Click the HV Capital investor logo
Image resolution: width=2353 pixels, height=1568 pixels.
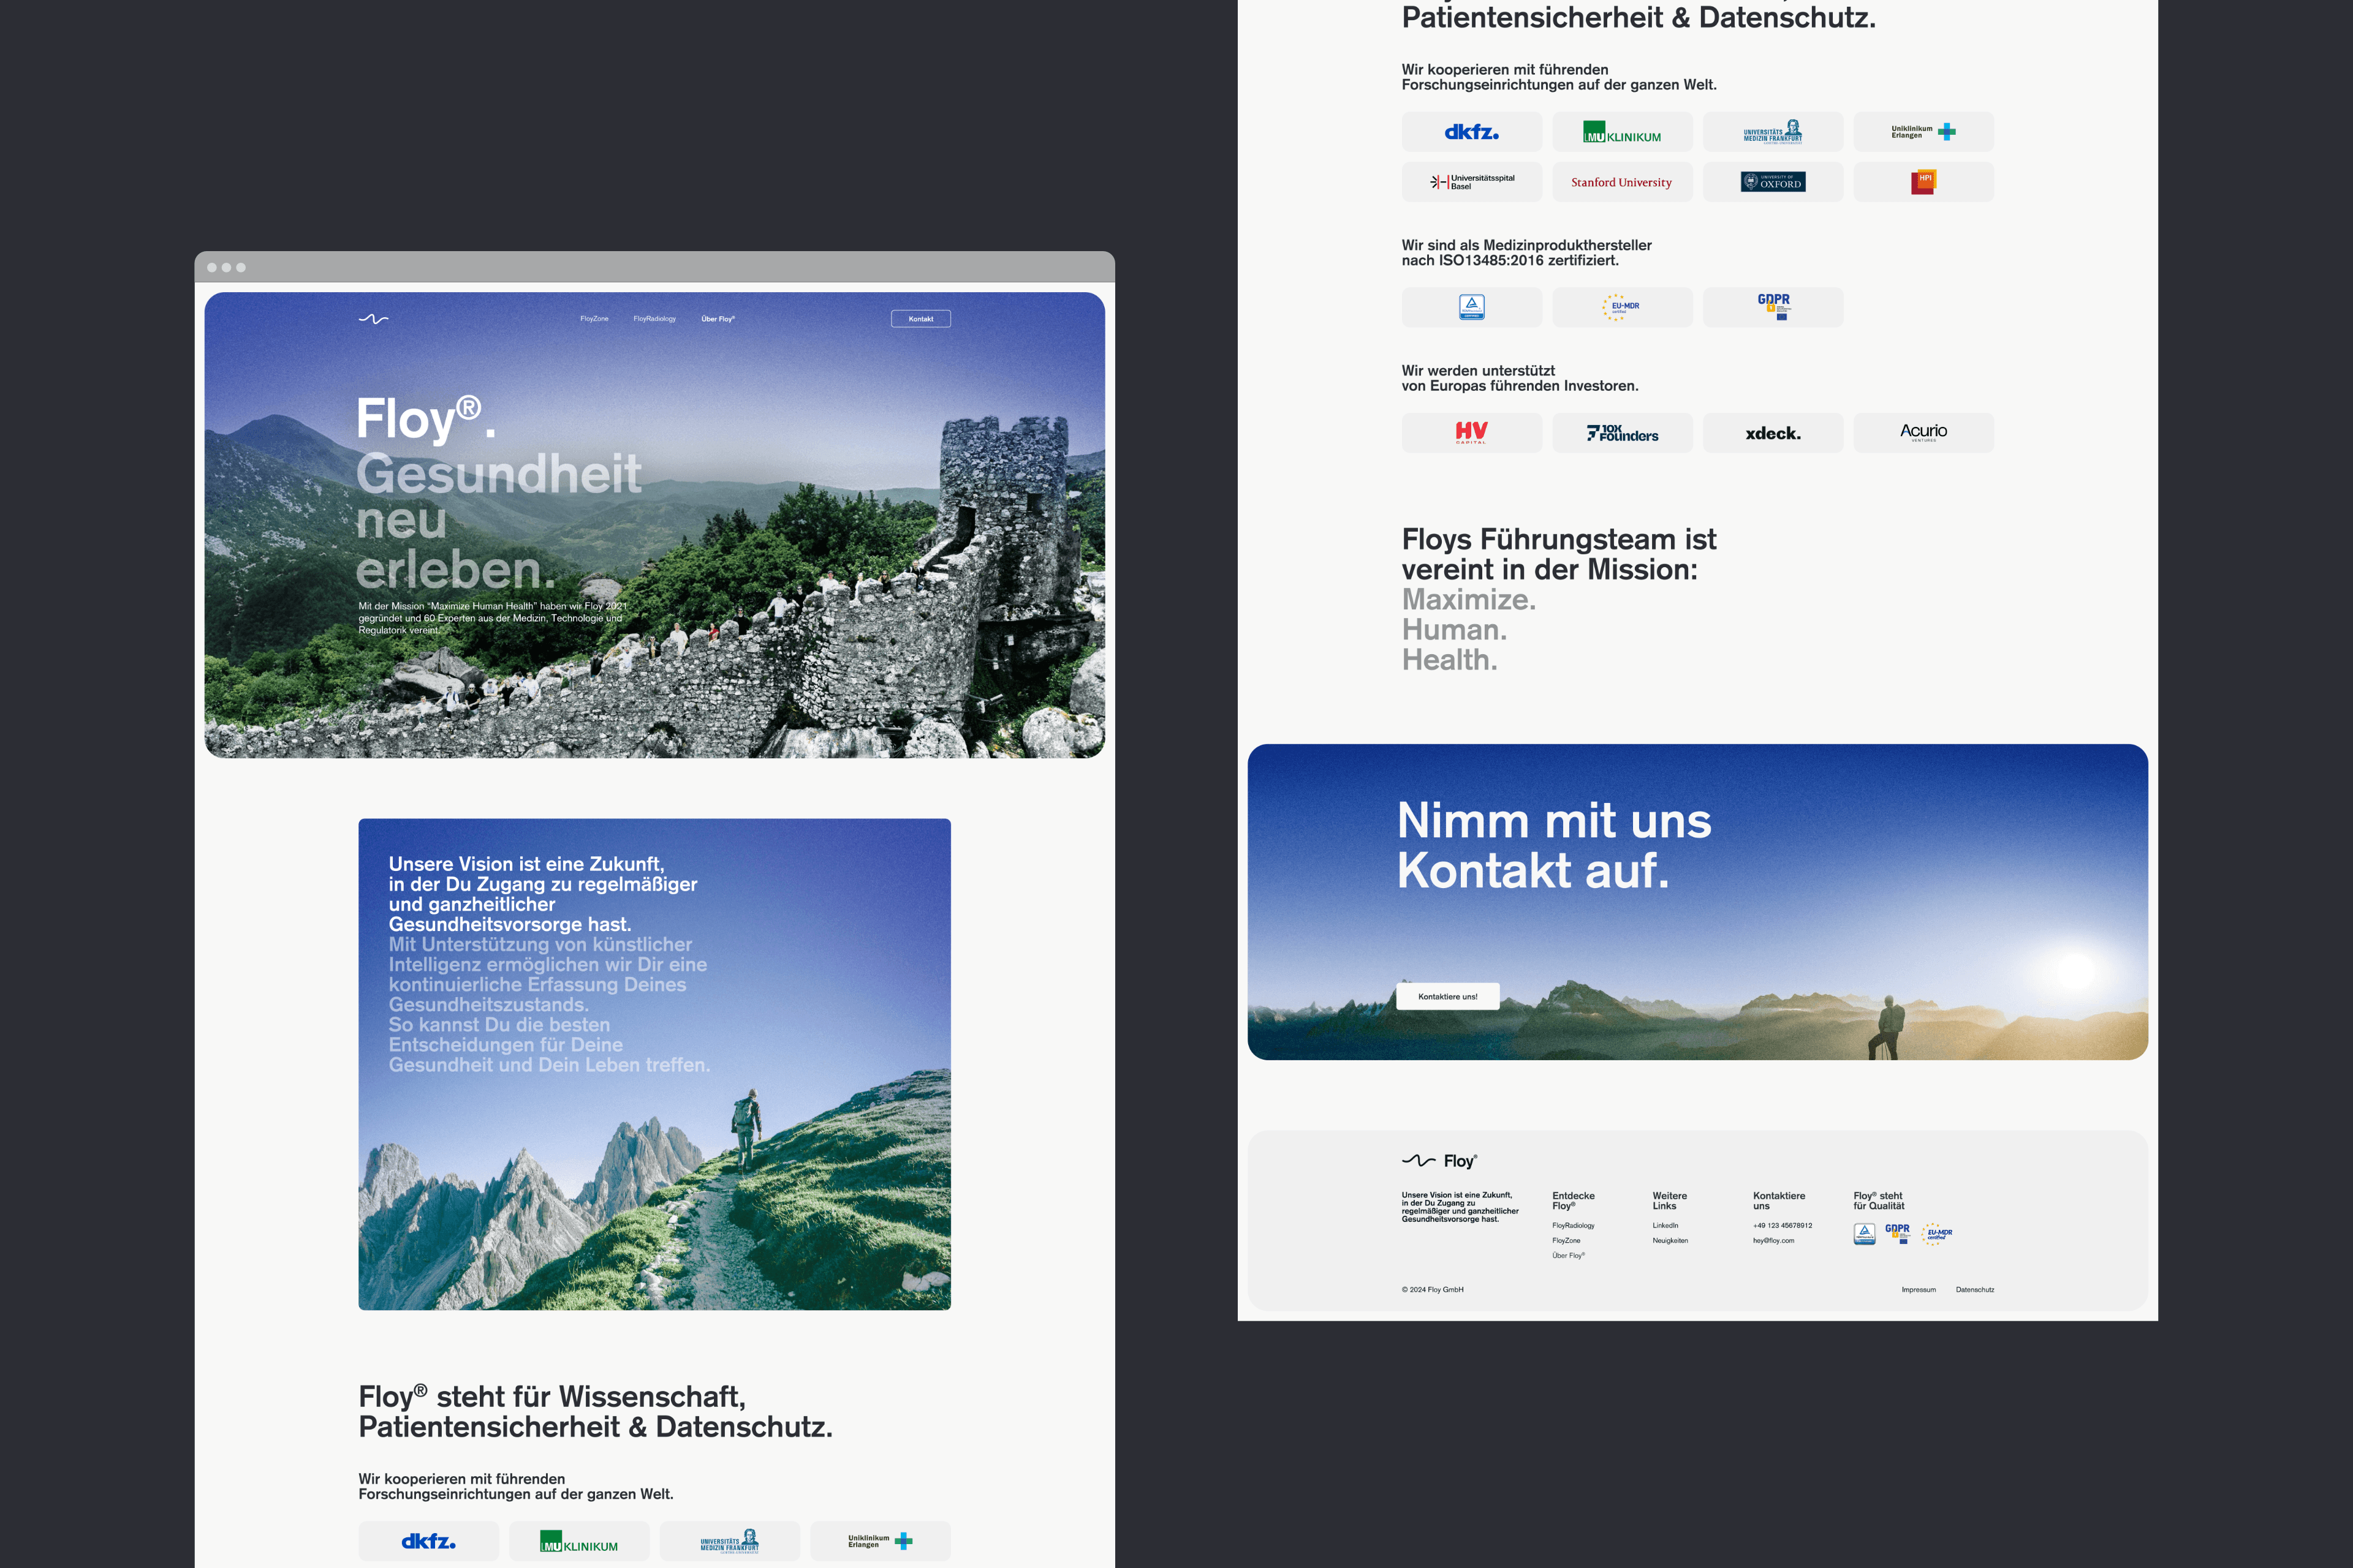(1472, 433)
